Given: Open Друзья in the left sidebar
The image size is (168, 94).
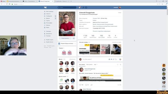Looking at the screenshot, I should click(x=48, y=18).
